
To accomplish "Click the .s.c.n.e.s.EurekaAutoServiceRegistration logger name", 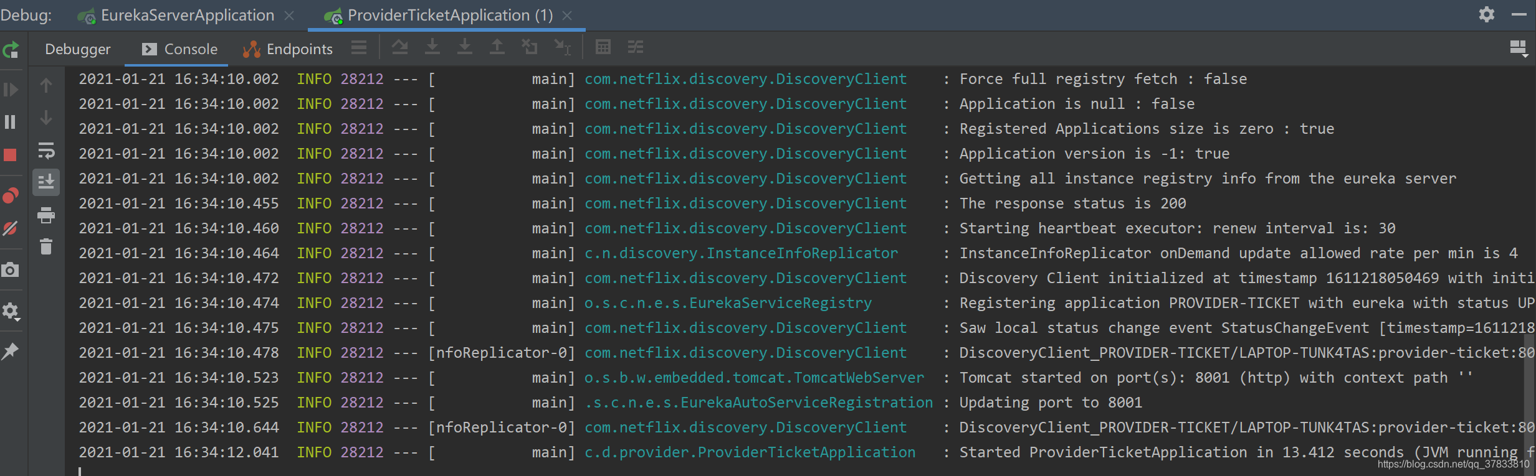I will click(758, 403).
